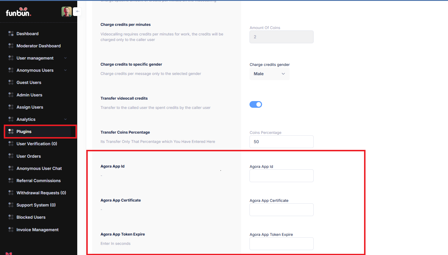This screenshot has width=448, height=255.
Task: Expand the Analytics submenu chevron
Action: pos(65,119)
